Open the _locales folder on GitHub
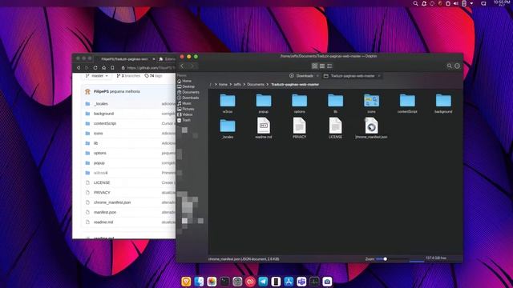Screen dimensions: 513x288 coord(101,104)
